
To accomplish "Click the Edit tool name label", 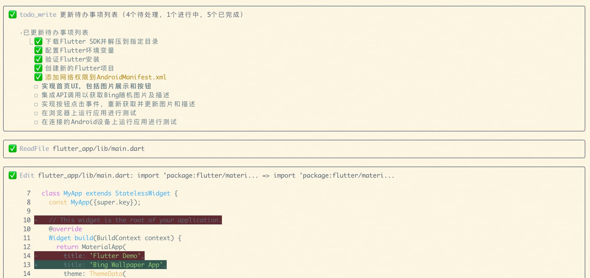I will coord(27,175).
